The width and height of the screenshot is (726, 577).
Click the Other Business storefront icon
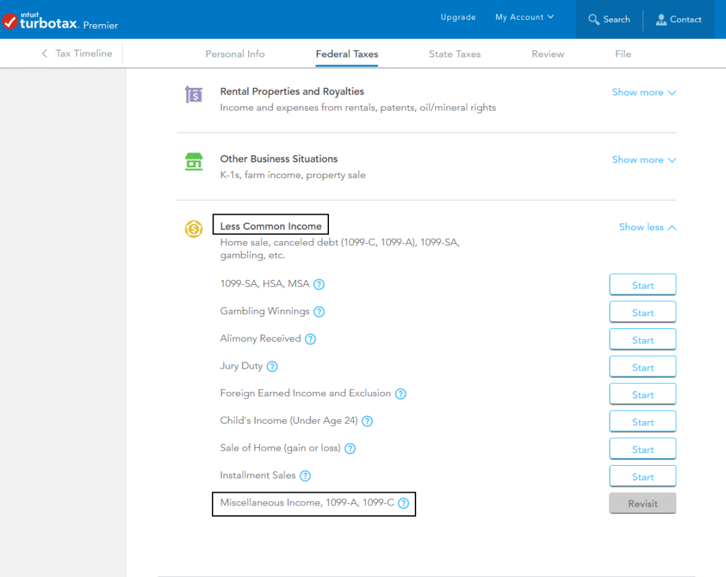[194, 162]
